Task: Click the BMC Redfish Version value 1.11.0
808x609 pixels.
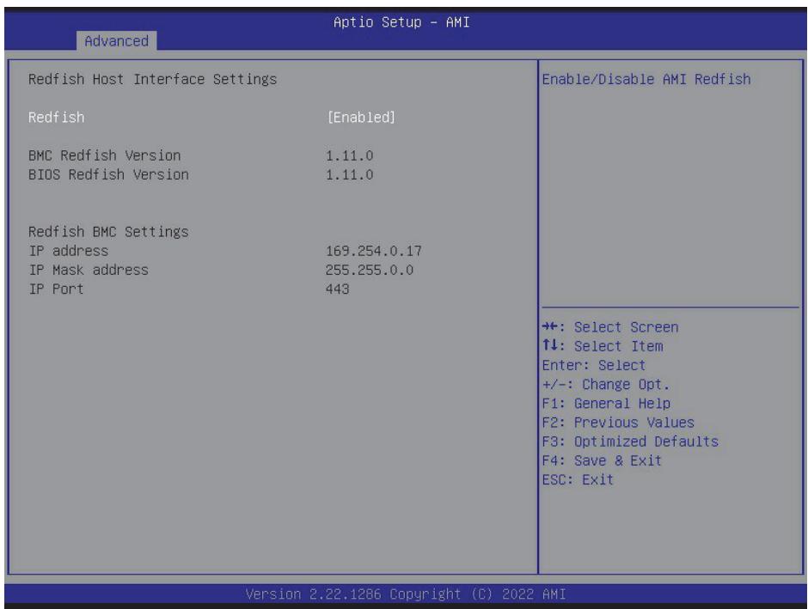Action: coord(349,155)
